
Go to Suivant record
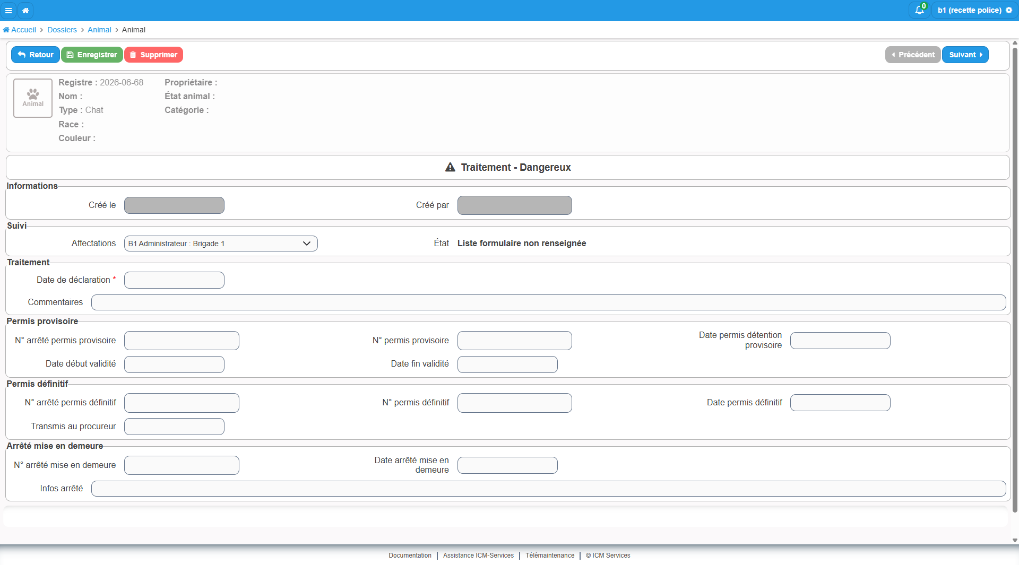pos(965,55)
